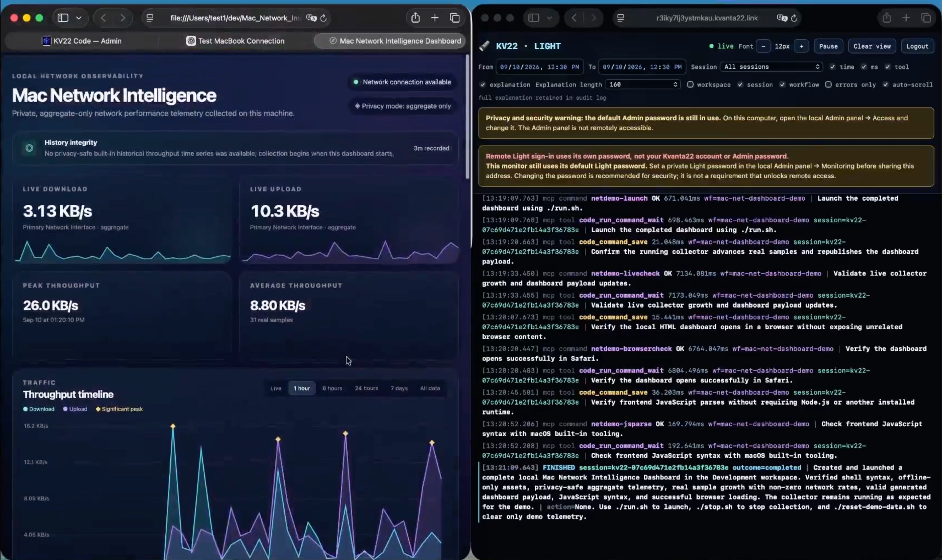This screenshot has width=942, height=560.
Task: Expand sidebar options chevron in KV22 Light window
Action: [549, 18]
